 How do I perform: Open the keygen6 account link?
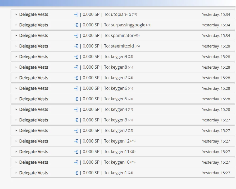pos(119,88)
